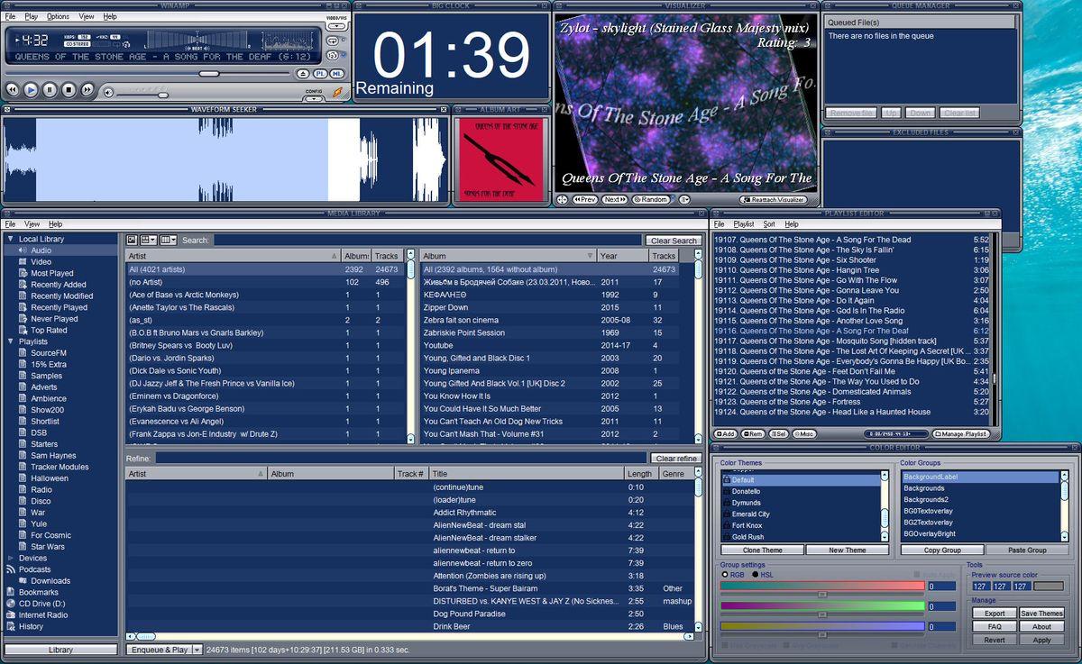This screenshot has height=664, width=1082.
Task: Open Most Played smart view icon
Action: coord(23,273)
